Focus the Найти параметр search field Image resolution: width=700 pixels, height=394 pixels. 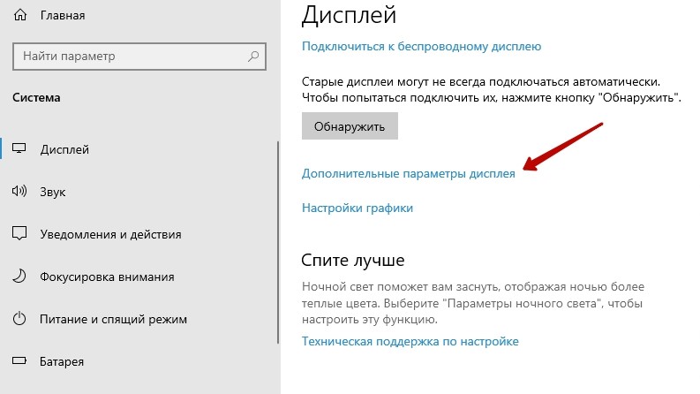point(139,57)
